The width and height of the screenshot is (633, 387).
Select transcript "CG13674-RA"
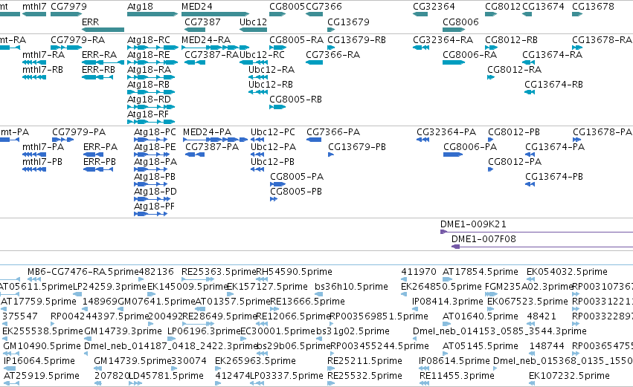553,55
